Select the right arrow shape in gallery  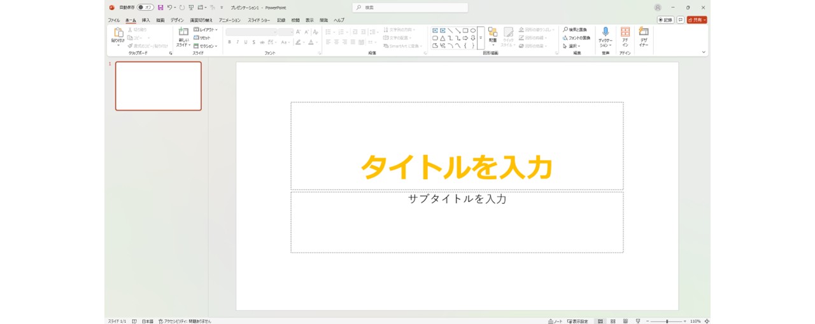coord(465,38)
